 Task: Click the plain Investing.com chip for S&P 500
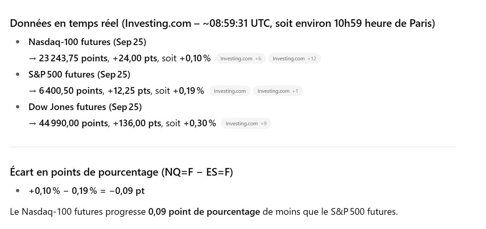230,91
